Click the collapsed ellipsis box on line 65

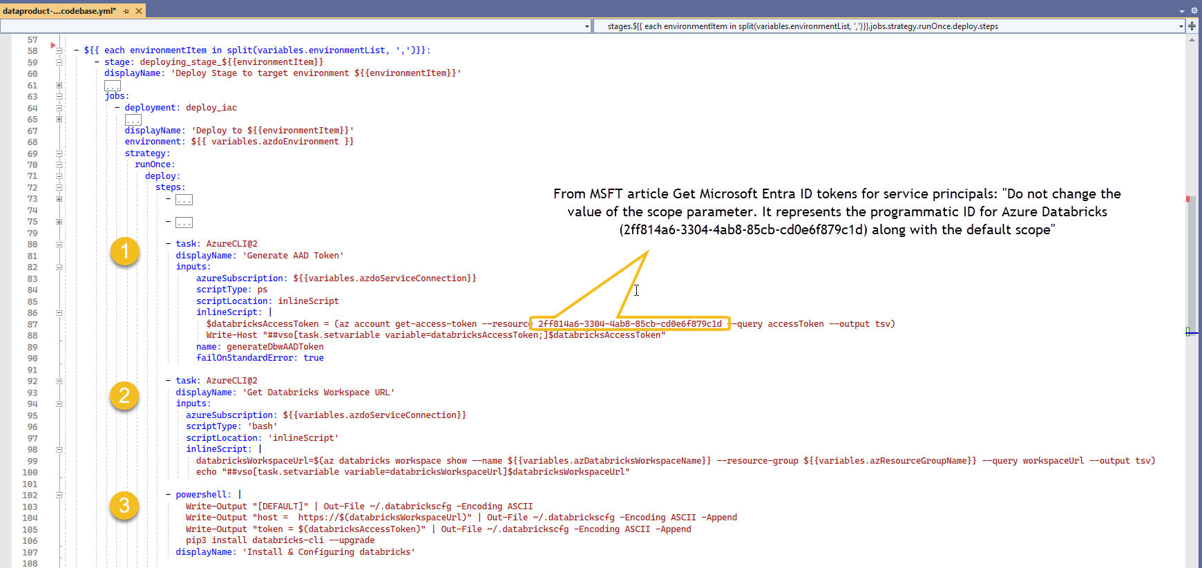(133, 120)
